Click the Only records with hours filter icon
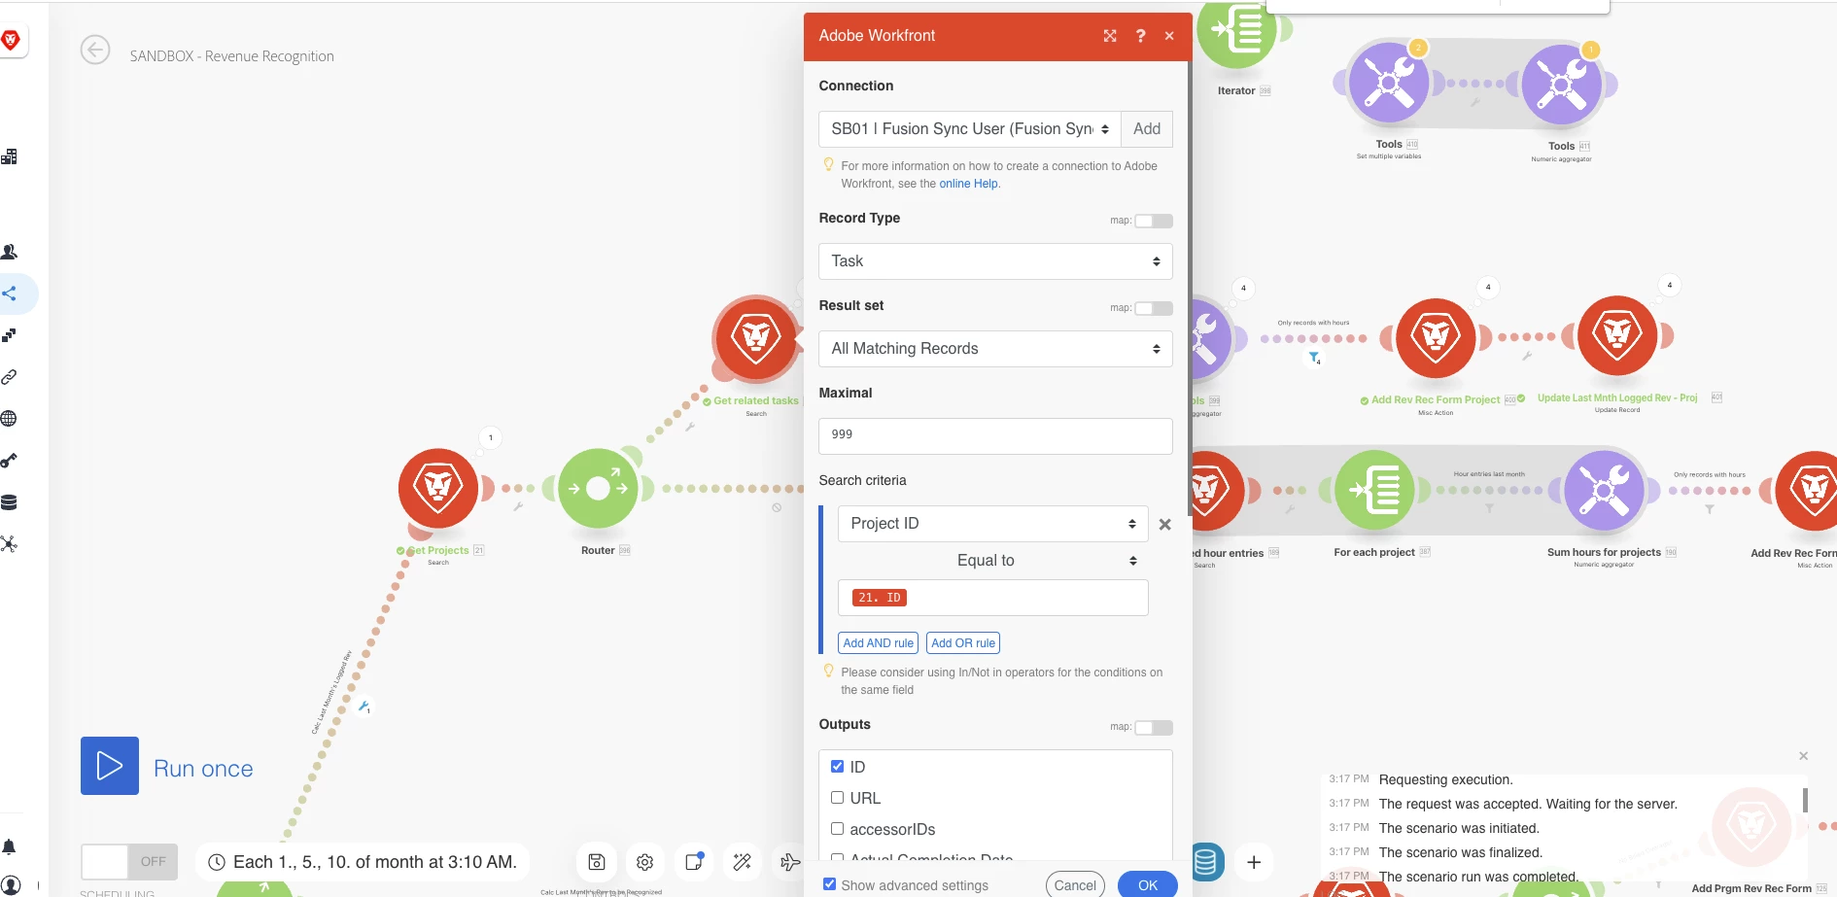Viewport: 1837px width, 897px height. (1314, 359)
